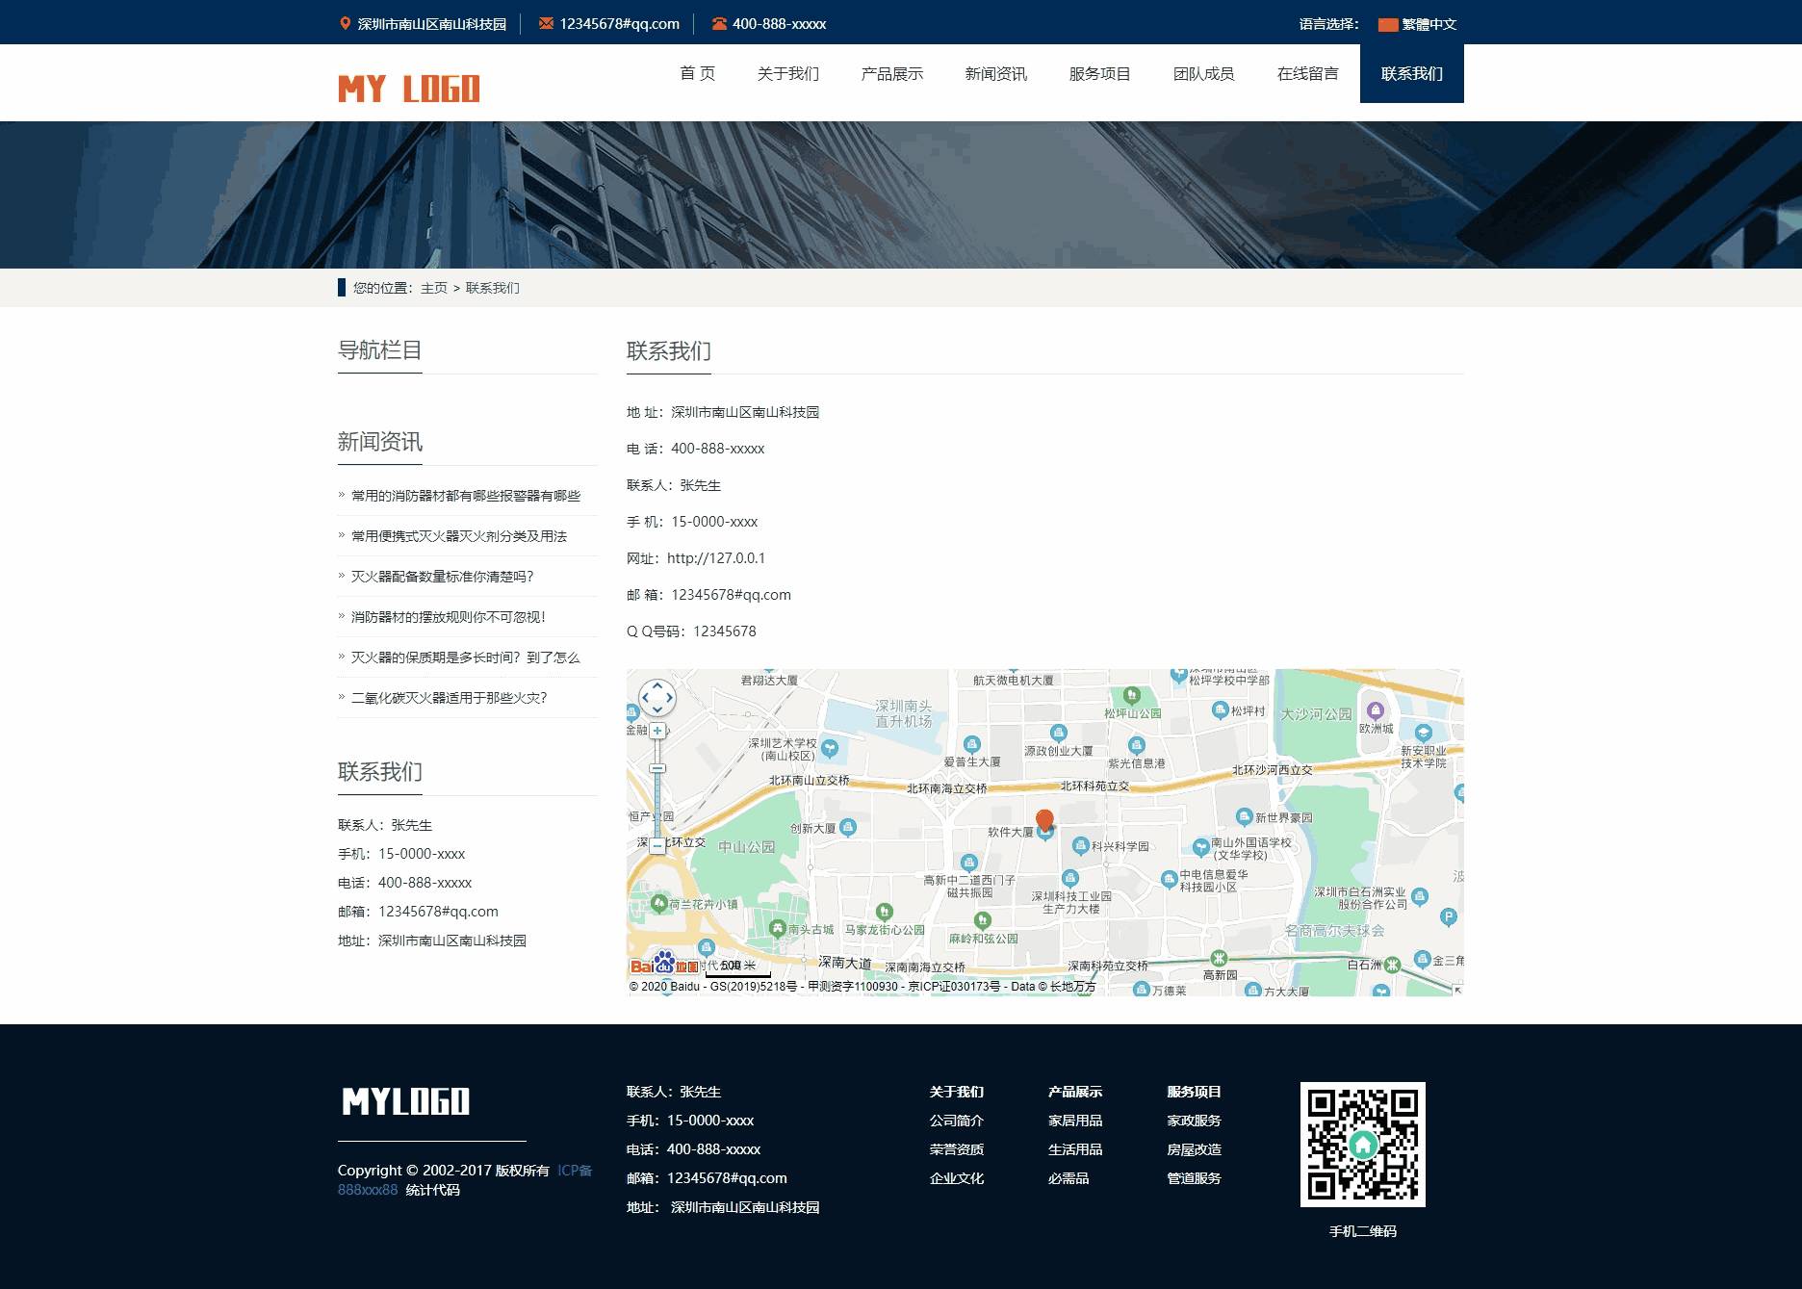This screenshot has width=1802, height=1289.
Task: Select the red location marker on the map
Action: [x=1044, y=819]
